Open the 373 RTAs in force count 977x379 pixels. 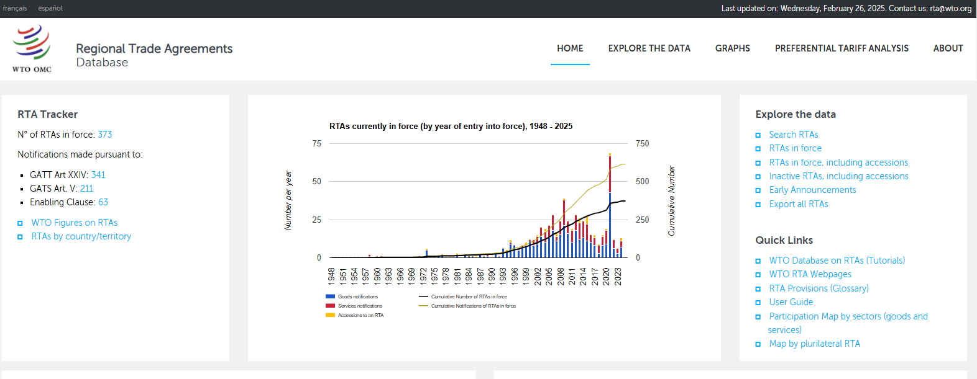[x=105, y=135]
